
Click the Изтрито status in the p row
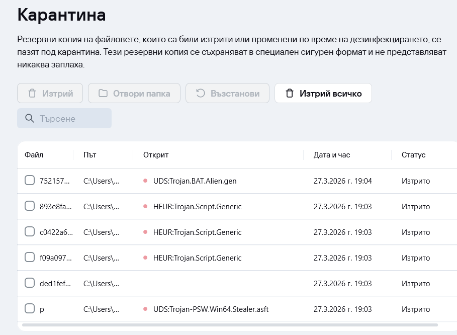(x=416, y=309)
